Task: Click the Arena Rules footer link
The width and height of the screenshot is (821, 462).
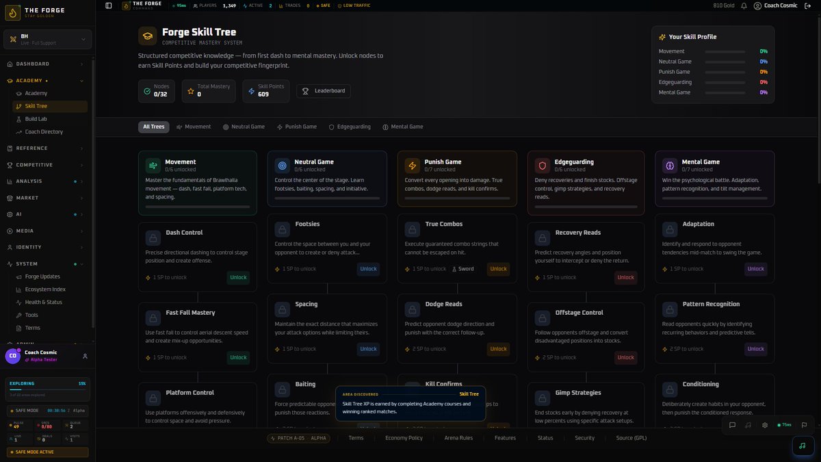Action: click(x=458, y=438)
